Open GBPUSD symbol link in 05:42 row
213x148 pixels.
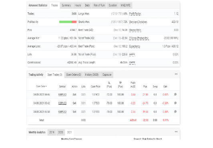click(x=62, y=103)
